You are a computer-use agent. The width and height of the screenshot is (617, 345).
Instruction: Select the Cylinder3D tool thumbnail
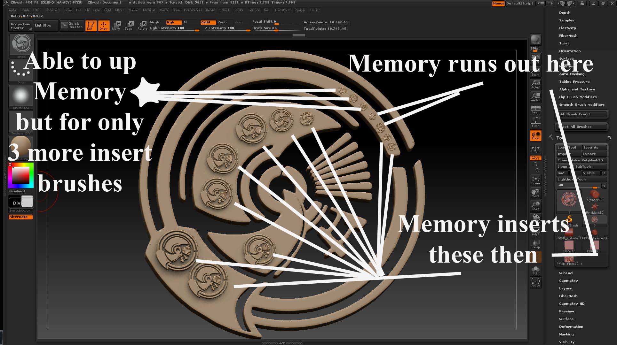594,194
